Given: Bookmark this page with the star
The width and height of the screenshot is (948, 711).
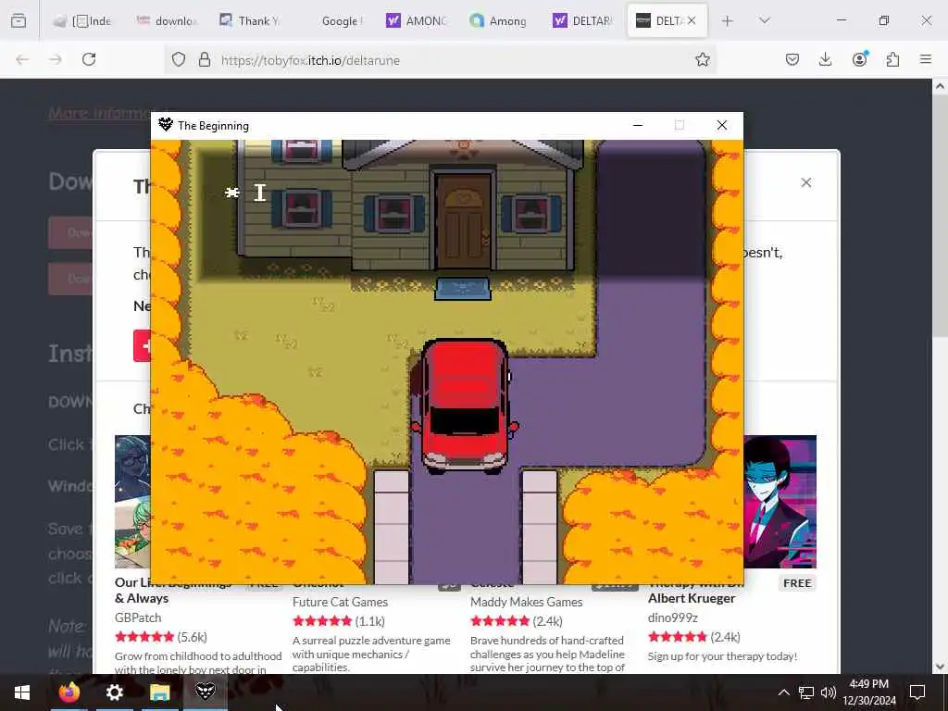Looking at the screenshot, I should tap(702, 59).
